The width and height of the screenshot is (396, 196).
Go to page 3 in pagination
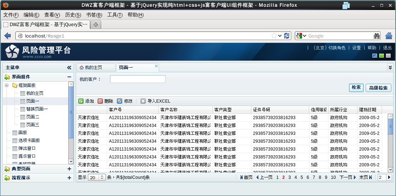[x=289, y=177]
